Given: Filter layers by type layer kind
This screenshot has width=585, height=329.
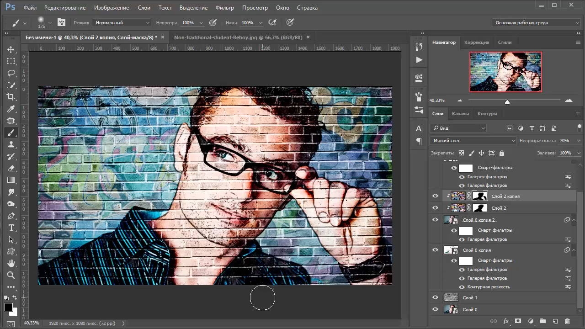Looking at the screenshot, I should 532,128.
